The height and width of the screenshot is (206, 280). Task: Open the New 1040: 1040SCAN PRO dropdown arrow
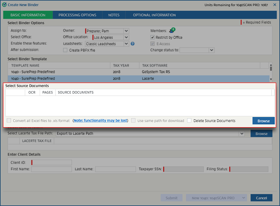pyautogui.click(x=243, y=198)
